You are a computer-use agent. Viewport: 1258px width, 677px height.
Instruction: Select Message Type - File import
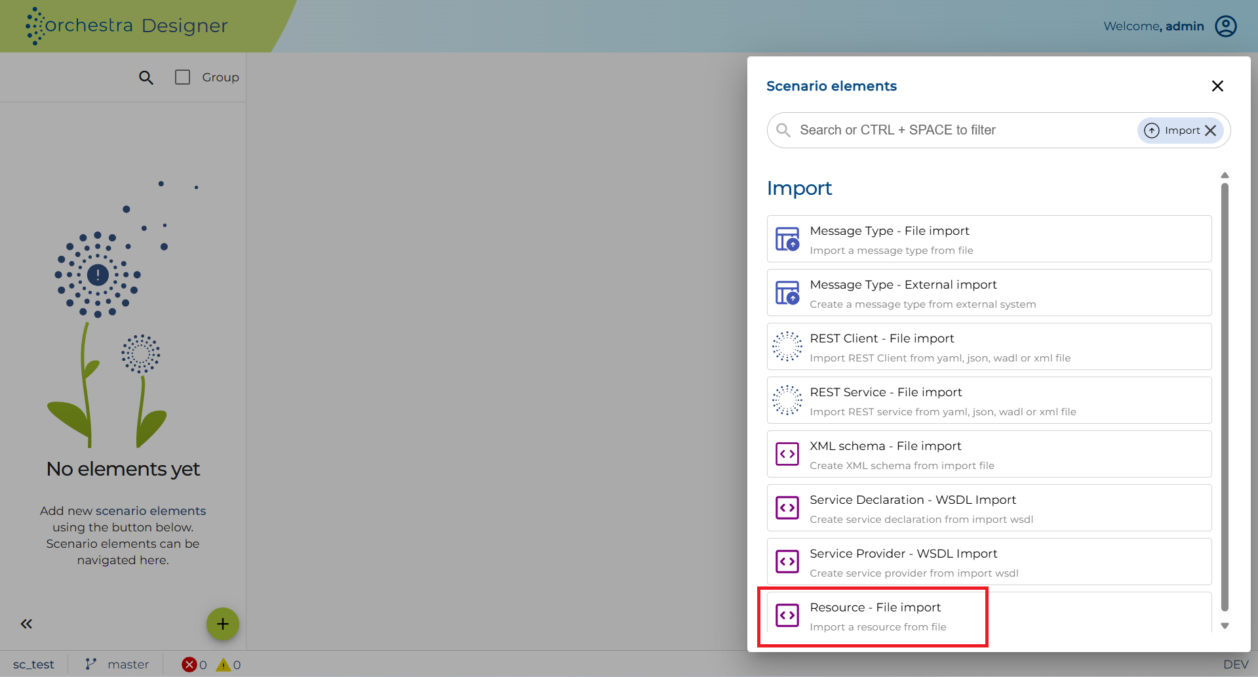coord(989,239)
